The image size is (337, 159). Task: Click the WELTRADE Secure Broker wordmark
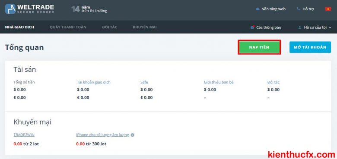tap(35, 9)
